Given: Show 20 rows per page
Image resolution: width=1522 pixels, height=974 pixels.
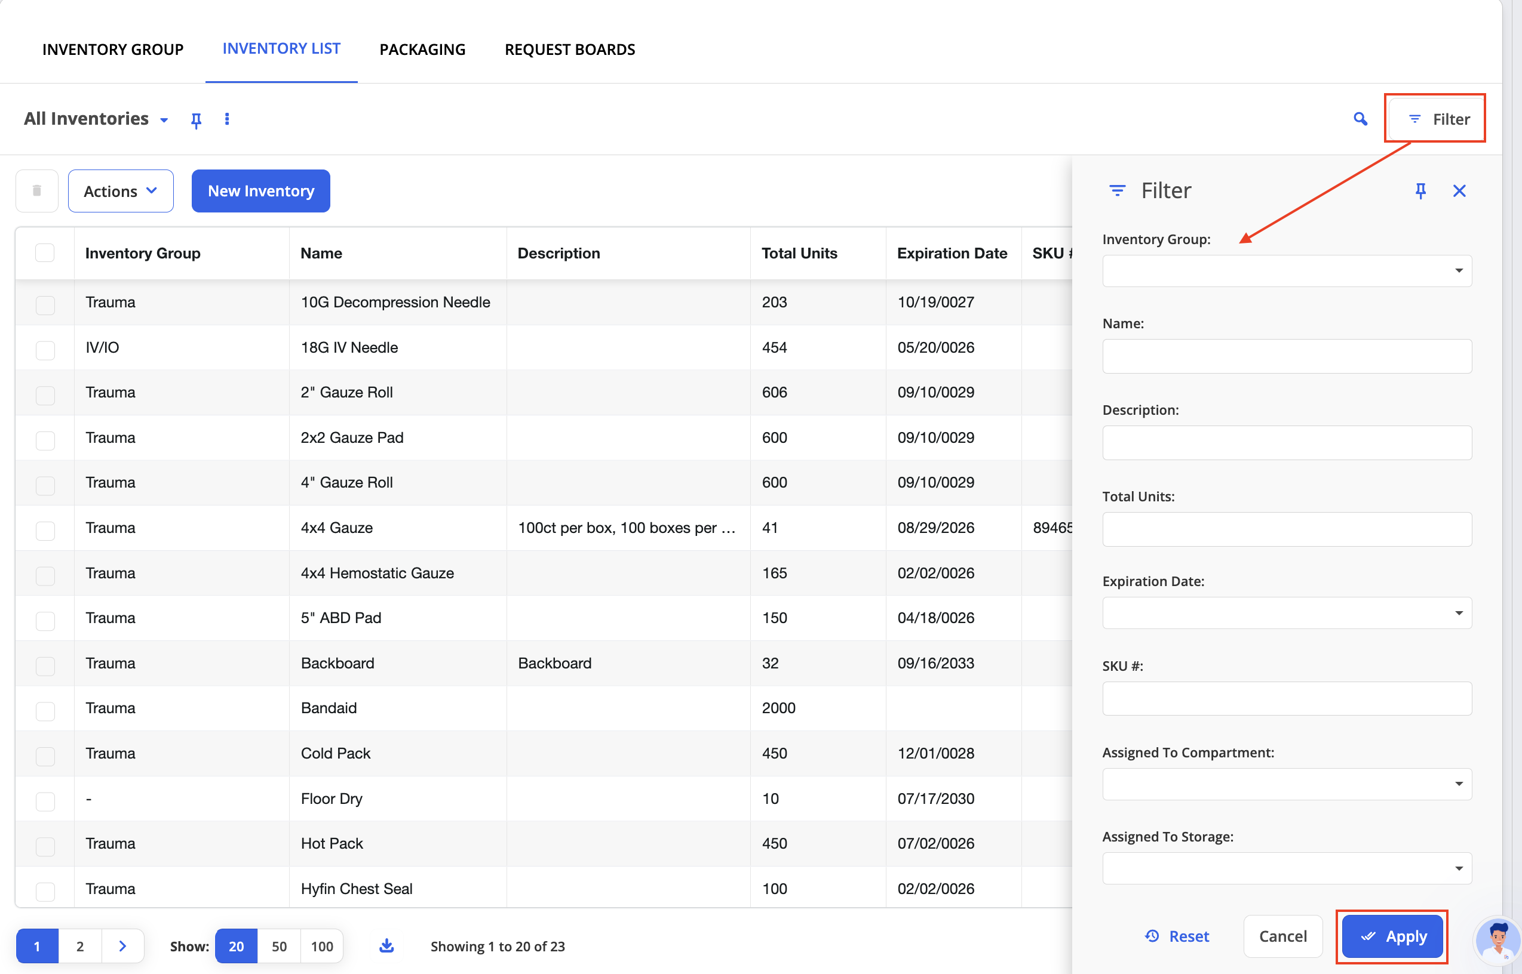Looking at the screenshot, I should click(x=236, y=946).
